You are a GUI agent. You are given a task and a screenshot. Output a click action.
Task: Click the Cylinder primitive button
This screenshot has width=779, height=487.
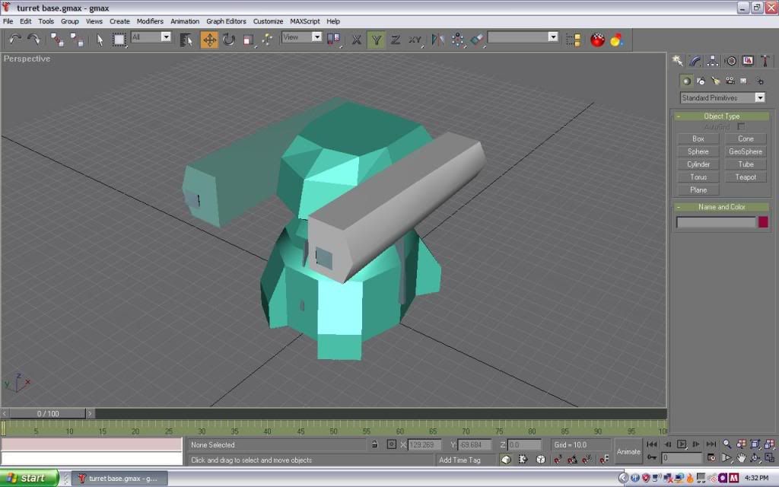[698, 164]
